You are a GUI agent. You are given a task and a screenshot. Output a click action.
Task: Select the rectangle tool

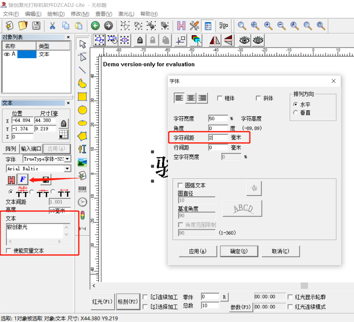[82, 97]
